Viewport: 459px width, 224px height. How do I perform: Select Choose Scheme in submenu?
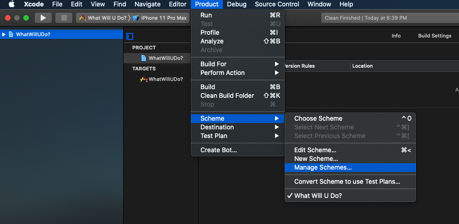pos(350,118)
